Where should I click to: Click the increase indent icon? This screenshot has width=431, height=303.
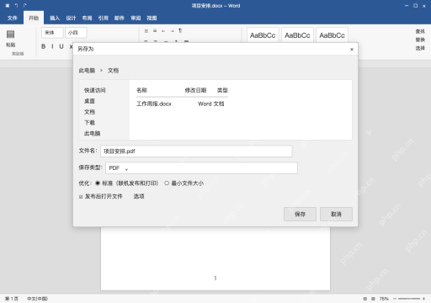(x=172, y=31)
